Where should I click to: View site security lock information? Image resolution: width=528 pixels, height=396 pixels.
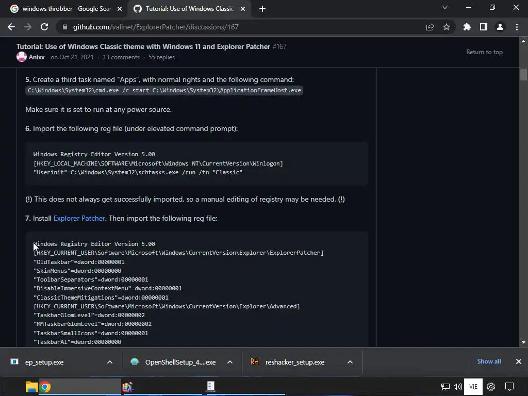65,27
